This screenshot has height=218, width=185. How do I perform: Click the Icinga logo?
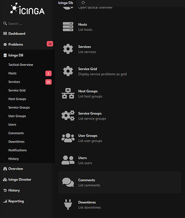(x=27, y=9)
